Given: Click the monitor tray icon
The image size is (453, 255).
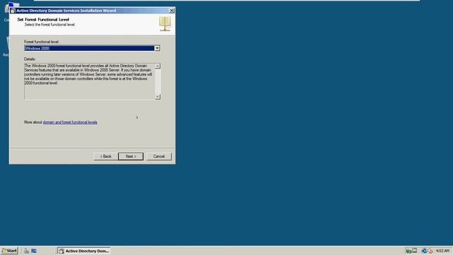Looking at the screenshot, I should [415, 251].
